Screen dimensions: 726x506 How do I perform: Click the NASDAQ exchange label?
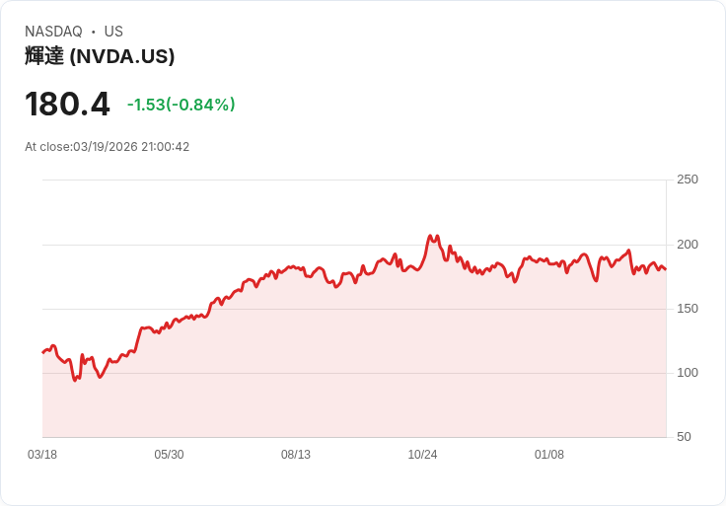tap(53, 32)
